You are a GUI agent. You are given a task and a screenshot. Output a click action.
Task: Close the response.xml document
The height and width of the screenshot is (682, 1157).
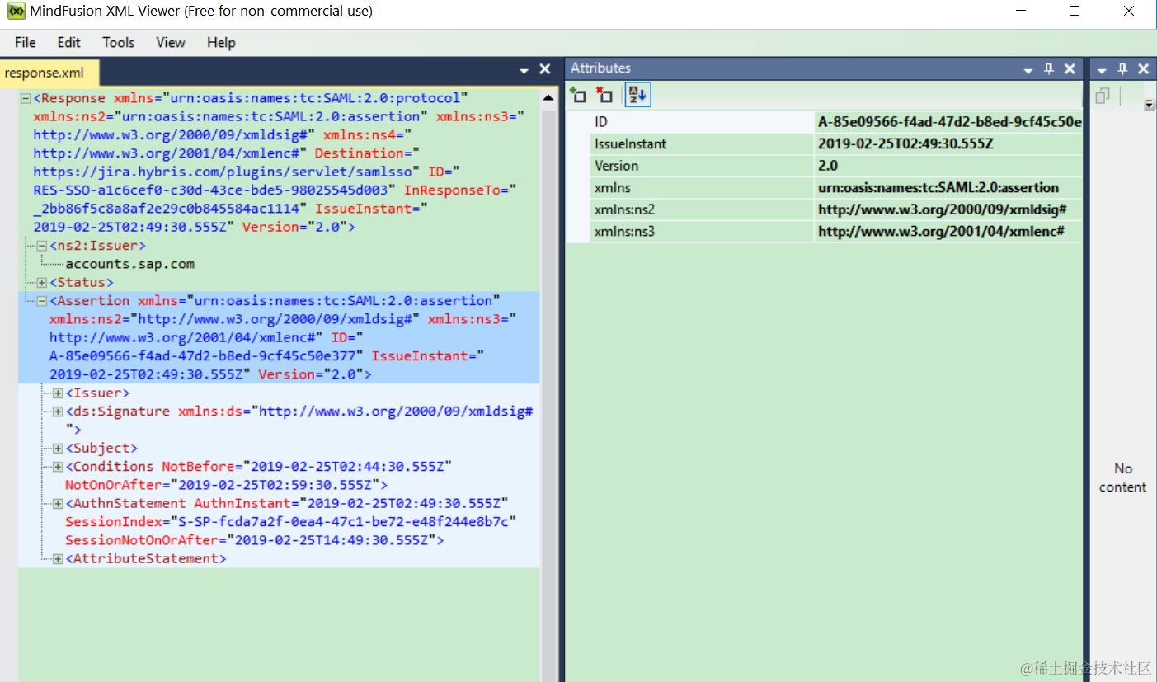pyautogui.click(x=544, y=69)
